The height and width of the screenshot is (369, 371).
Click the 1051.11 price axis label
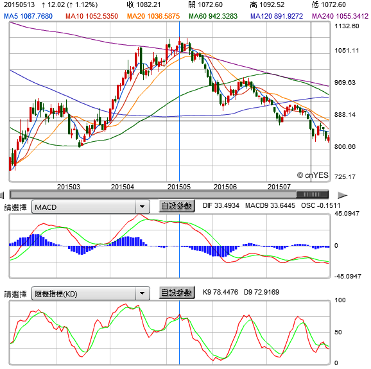[347, 51]
